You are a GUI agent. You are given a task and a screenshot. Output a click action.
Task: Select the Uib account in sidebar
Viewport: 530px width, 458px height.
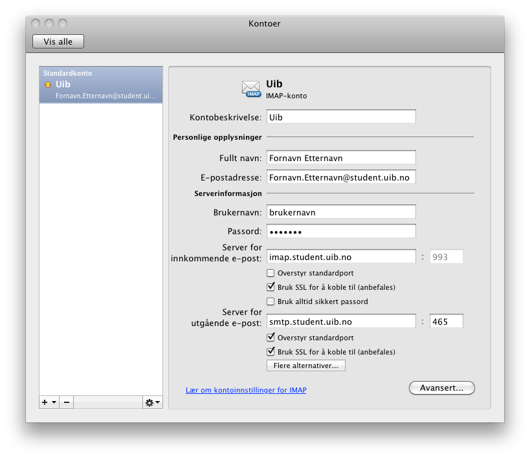[x=100, y=85]
